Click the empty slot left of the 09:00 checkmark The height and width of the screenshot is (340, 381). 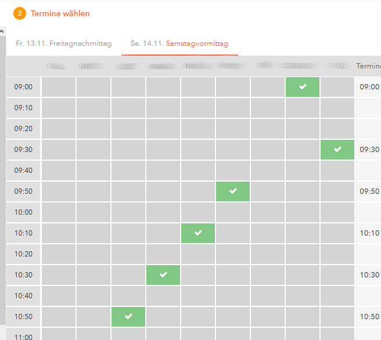tap(268, 87)
